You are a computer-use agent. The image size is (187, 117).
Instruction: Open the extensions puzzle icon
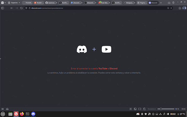tap(180, 8)
